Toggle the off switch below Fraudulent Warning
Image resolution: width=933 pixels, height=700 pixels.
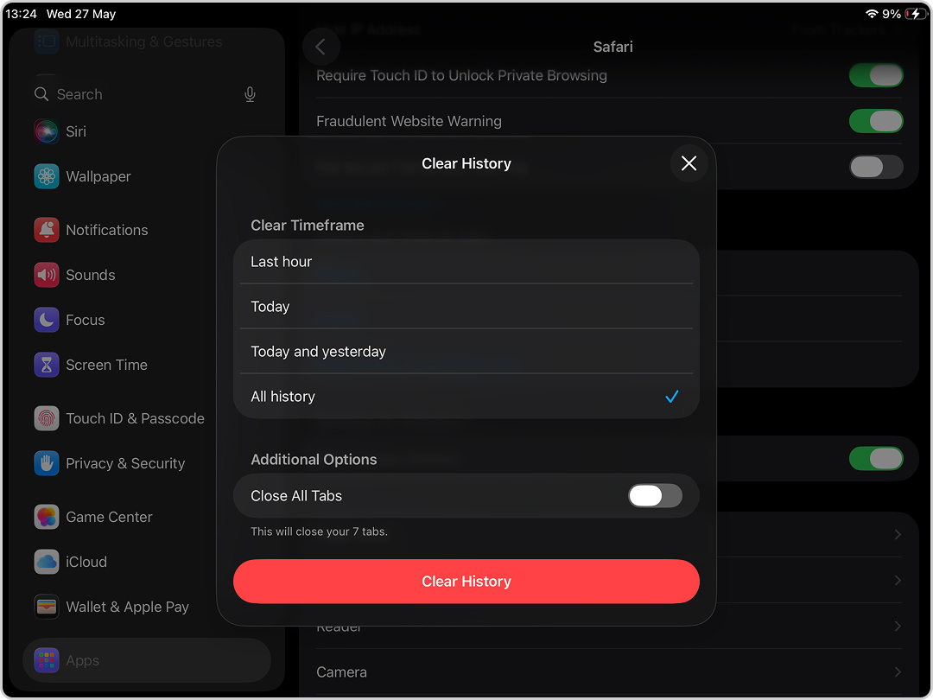[x=876, y=168]
